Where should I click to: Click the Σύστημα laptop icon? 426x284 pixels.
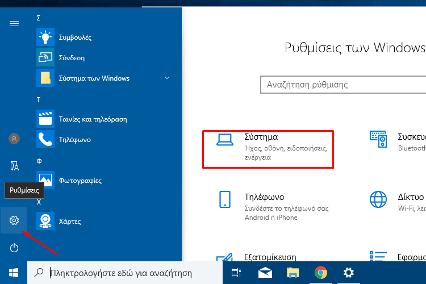pyautogui.click(x=225, y=140)
